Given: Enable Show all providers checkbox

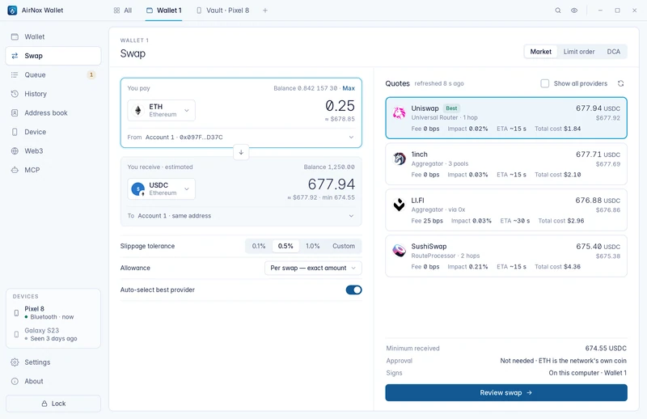Looking at the screenshot, I should point(544,83).
